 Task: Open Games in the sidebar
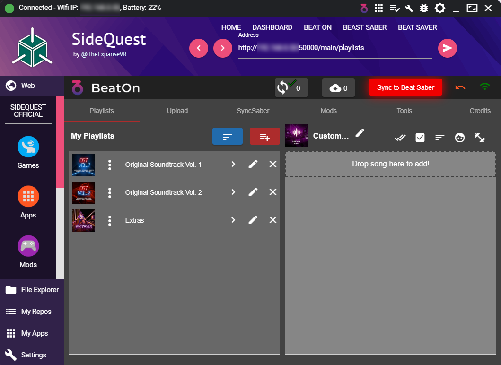[x=28, y=152]
